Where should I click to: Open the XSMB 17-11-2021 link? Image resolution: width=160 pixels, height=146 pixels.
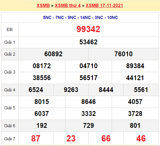104,5
